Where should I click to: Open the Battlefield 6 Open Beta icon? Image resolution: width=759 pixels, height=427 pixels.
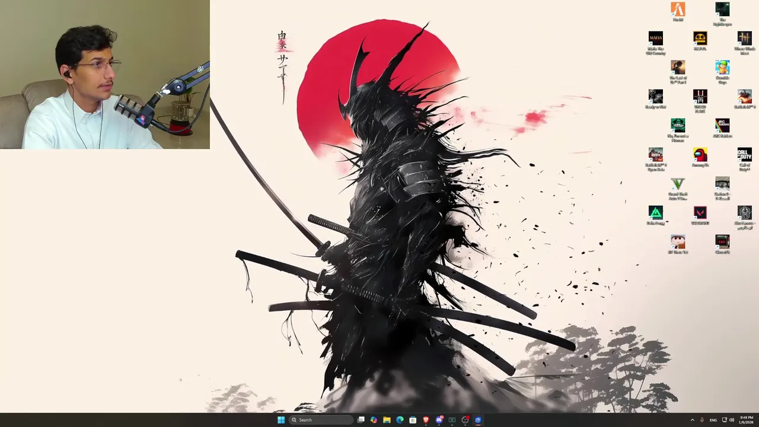(655, 160)
